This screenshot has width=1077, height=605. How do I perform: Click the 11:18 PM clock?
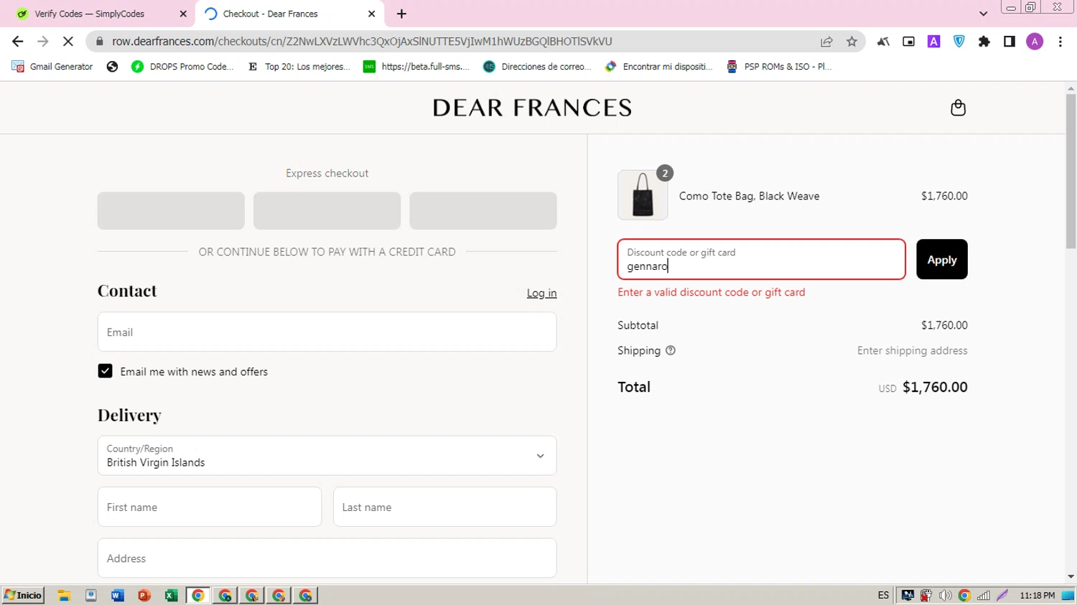tap(1037, 595)
